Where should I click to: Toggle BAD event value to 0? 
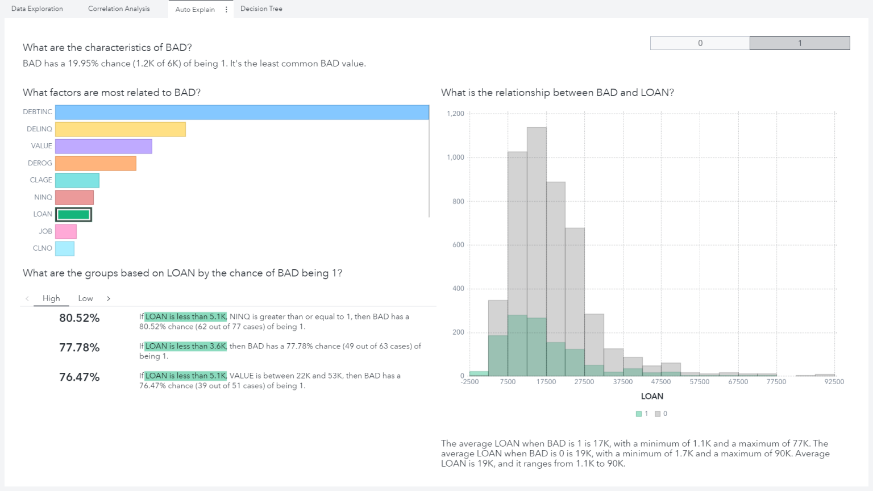coord(700,43)
